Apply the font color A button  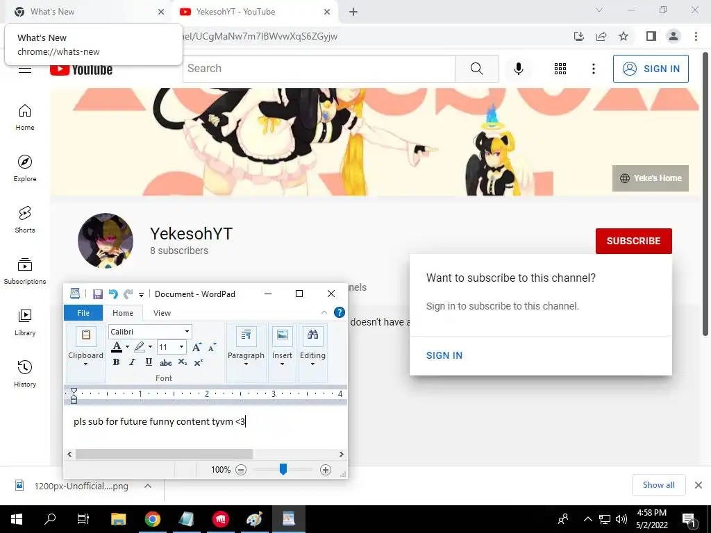(117, 347)
